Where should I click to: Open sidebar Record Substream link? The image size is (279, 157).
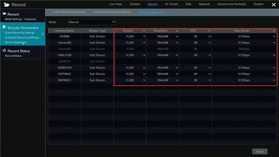[x=16, y=42]
